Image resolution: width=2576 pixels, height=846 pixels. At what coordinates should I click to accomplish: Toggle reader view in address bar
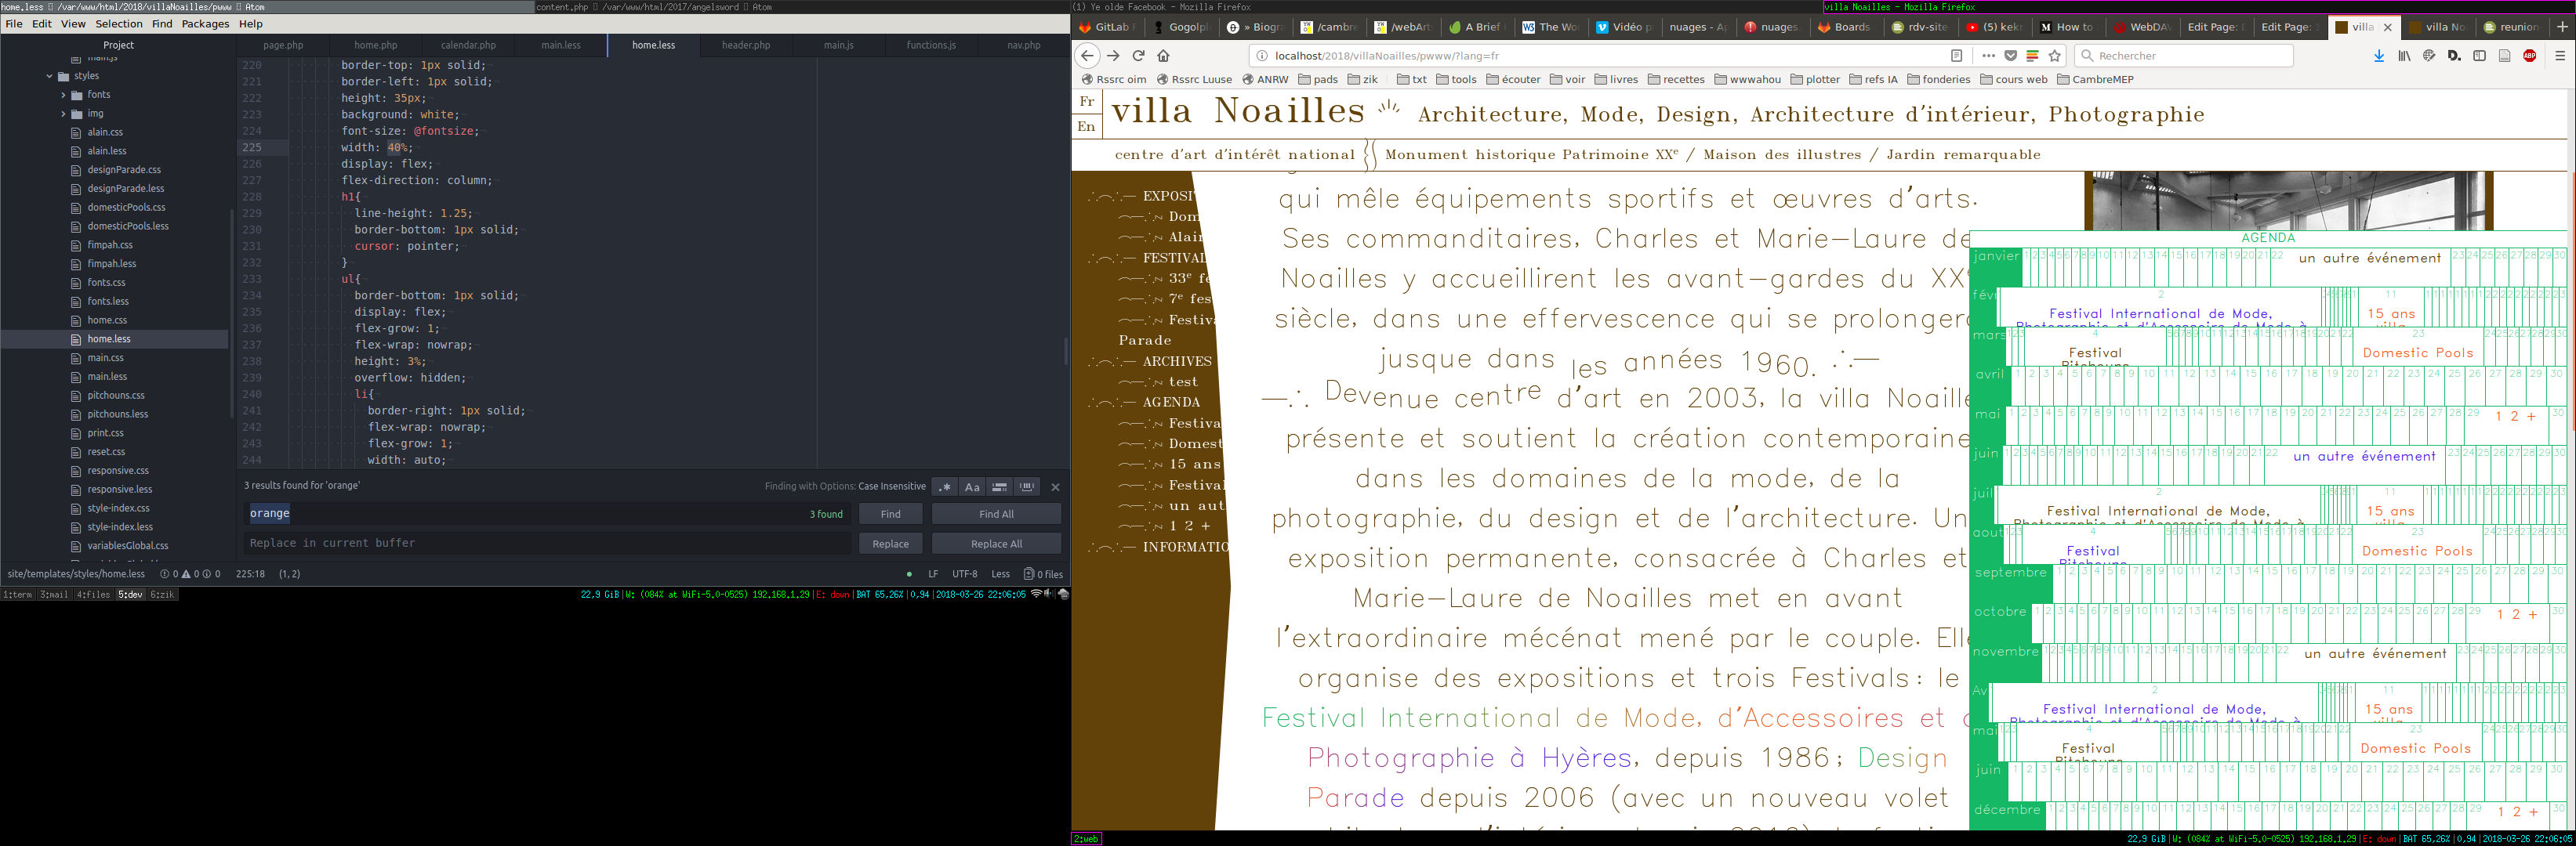1957,56
